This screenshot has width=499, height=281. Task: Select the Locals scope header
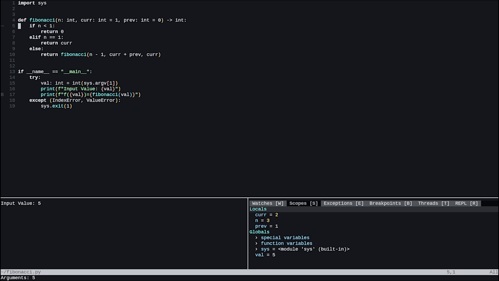[x=258, y=209]
